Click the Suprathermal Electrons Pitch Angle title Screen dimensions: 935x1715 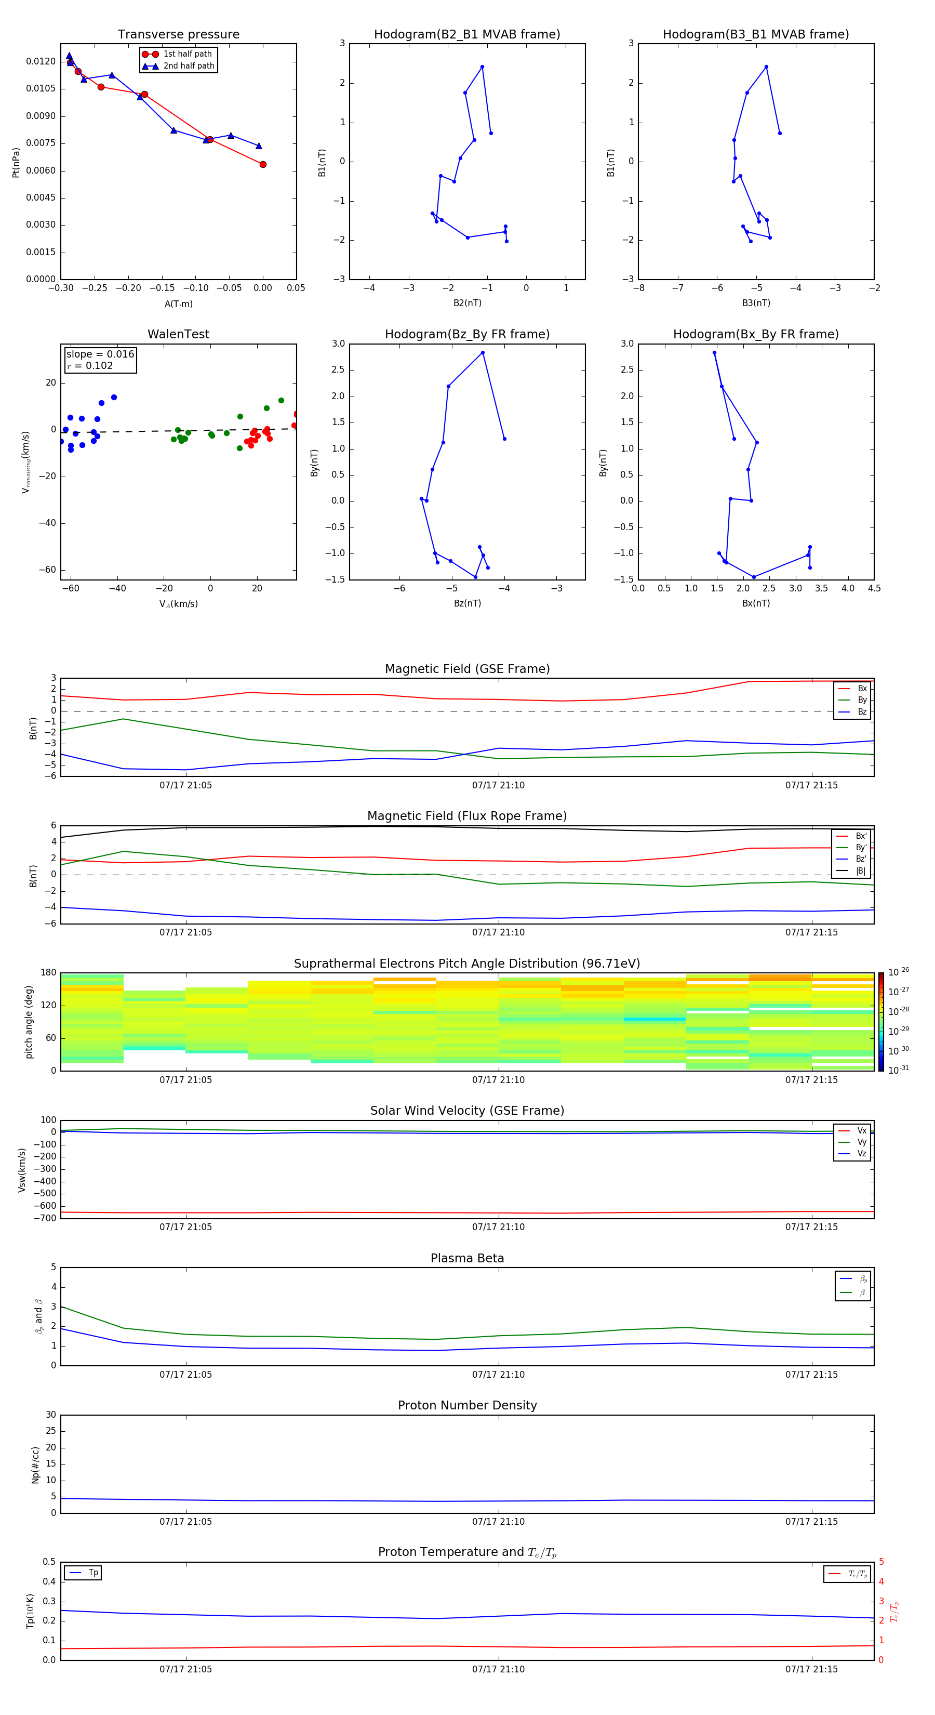[467, 964]
